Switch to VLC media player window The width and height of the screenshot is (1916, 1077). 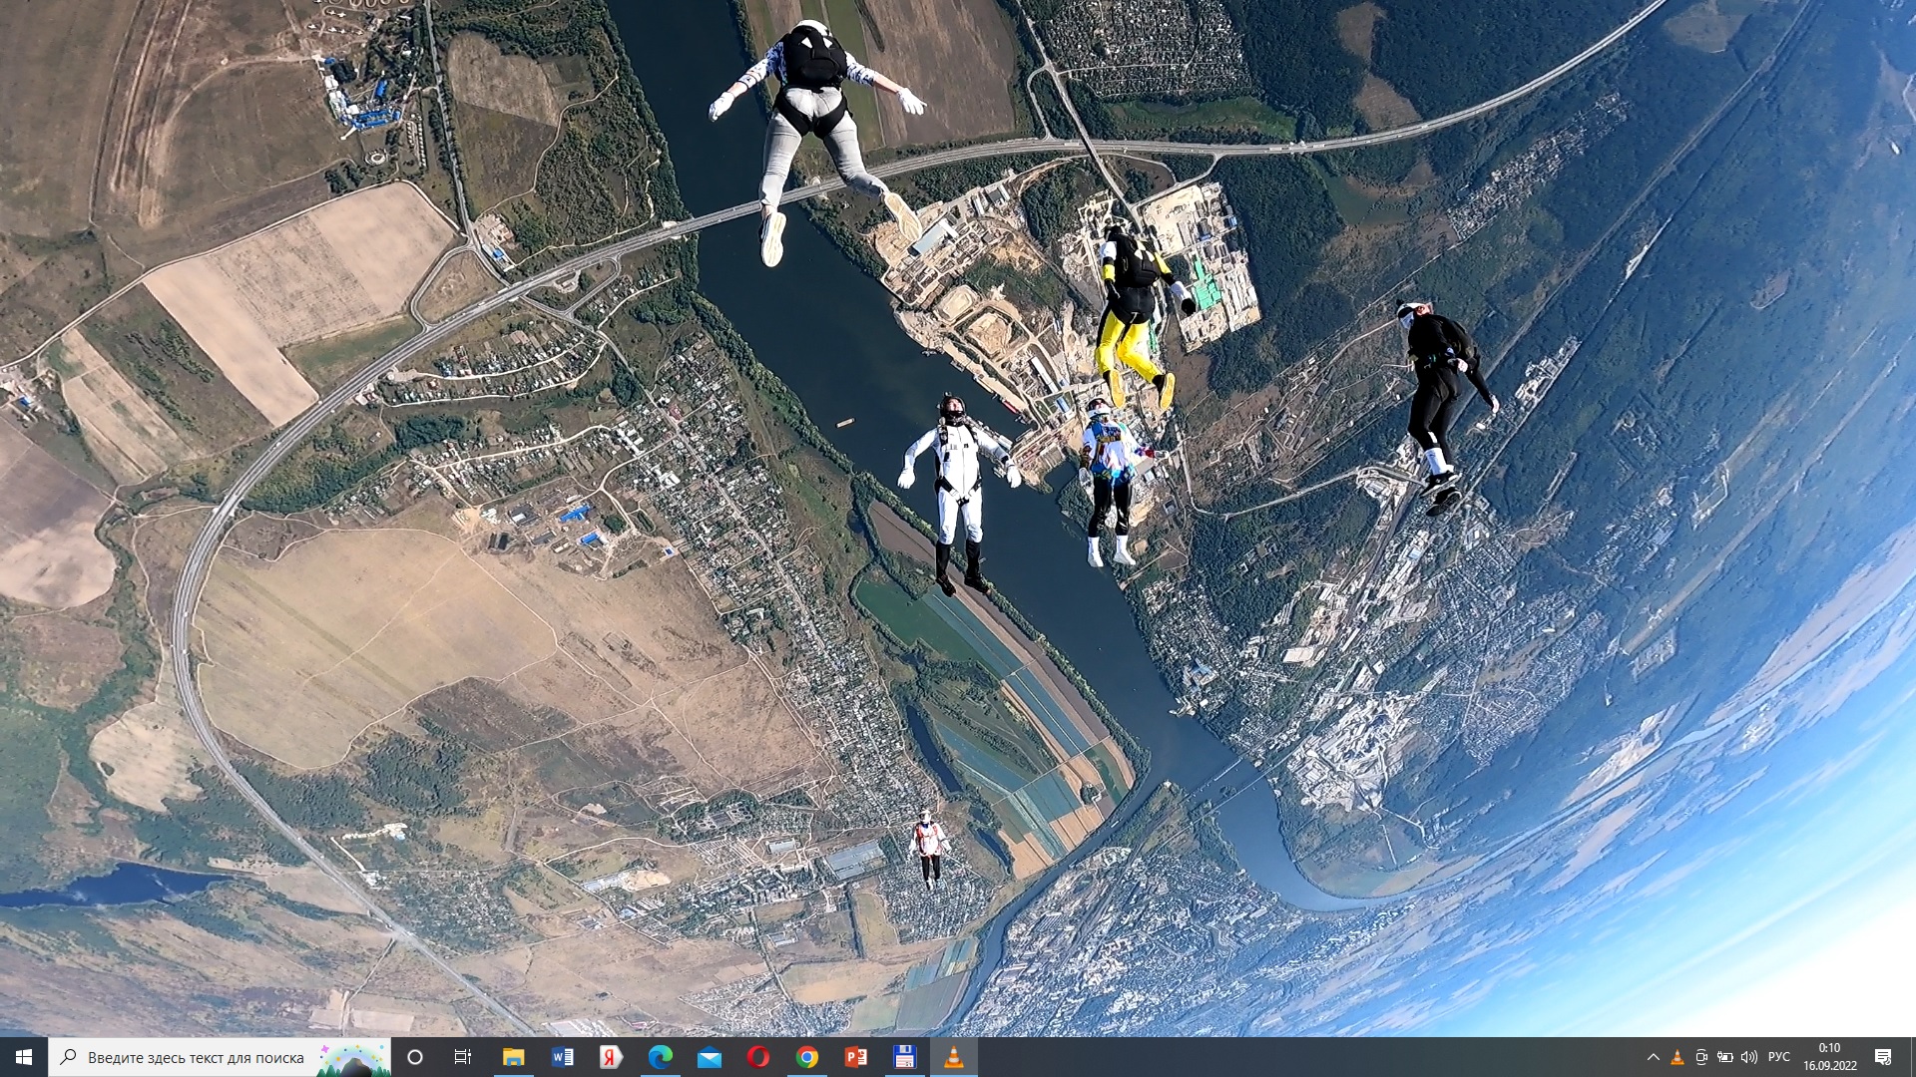coord(953,1057)
